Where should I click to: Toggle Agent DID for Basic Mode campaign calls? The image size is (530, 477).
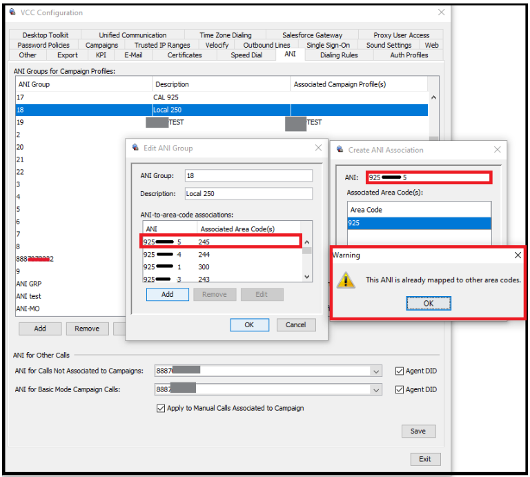pyautogui.click(x=399, y=389)
